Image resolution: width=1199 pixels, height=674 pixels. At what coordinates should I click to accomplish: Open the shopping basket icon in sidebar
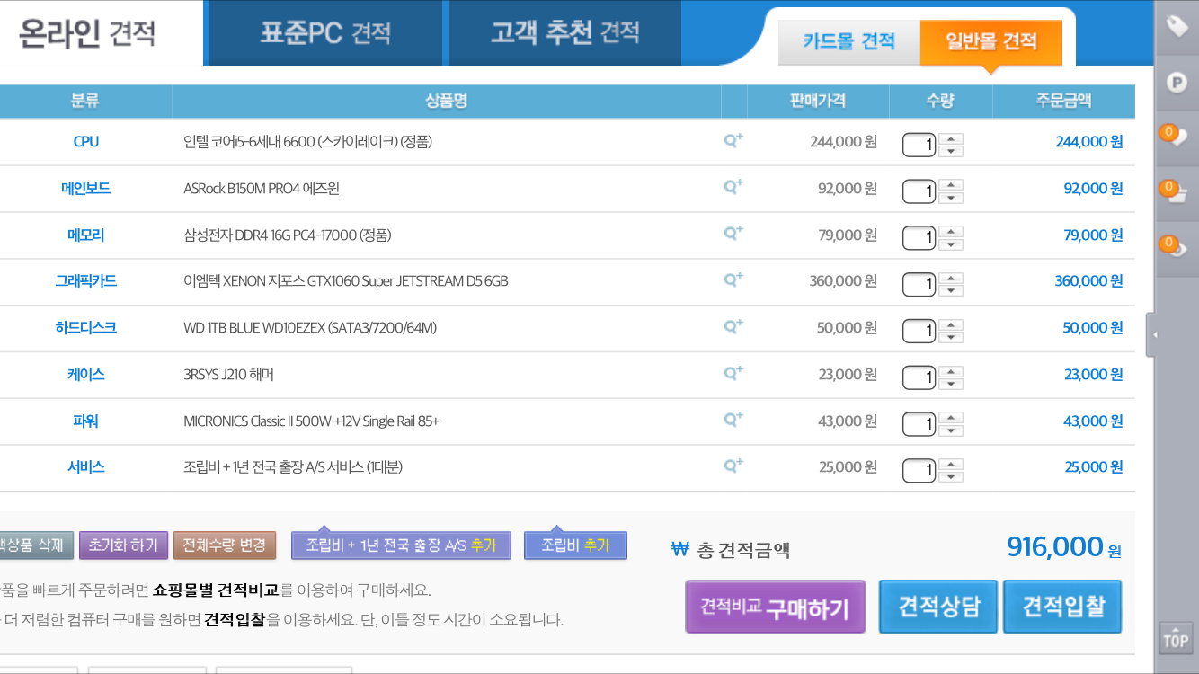click(1177, 192)
